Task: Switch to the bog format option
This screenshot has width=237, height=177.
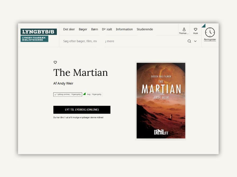Action: (93, 94)
